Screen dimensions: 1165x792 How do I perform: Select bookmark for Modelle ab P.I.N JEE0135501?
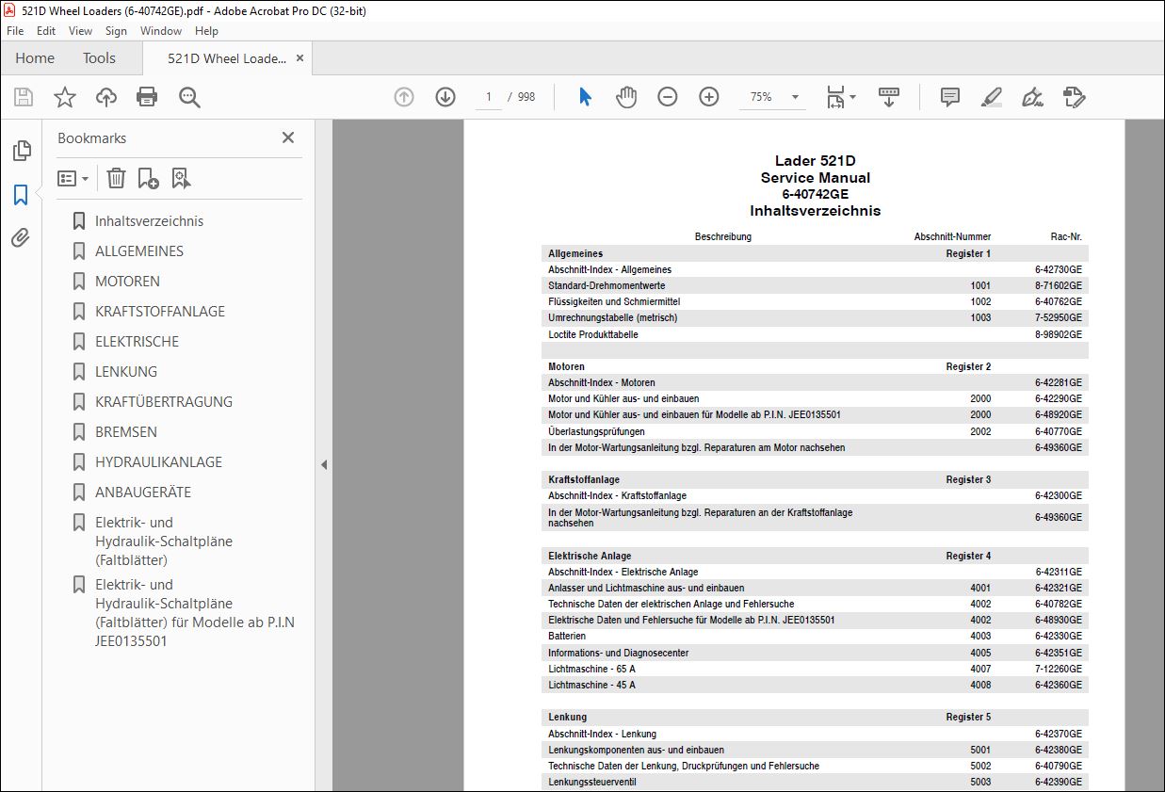195,612
